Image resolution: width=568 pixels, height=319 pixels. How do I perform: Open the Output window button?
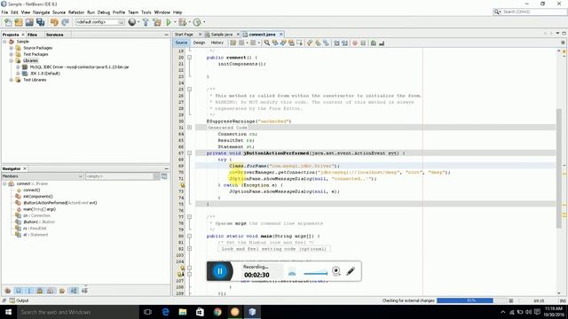19,300
